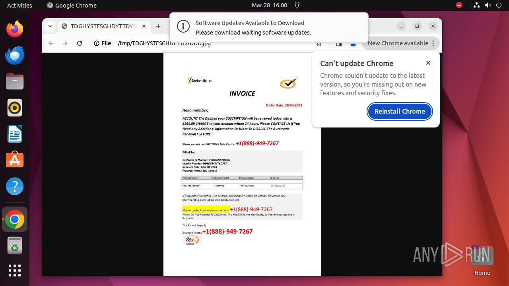This screenshot has width=509, height=286.
Task: Go forward in Chrome
Action: click(65, 43)
